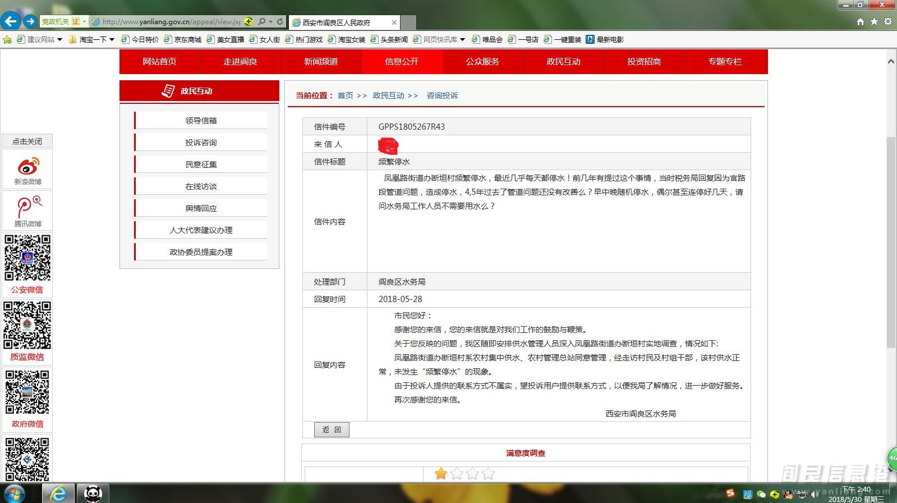Close the 西安市阎良区人民政府 tab
897x503 pixels.
[394, 22]
